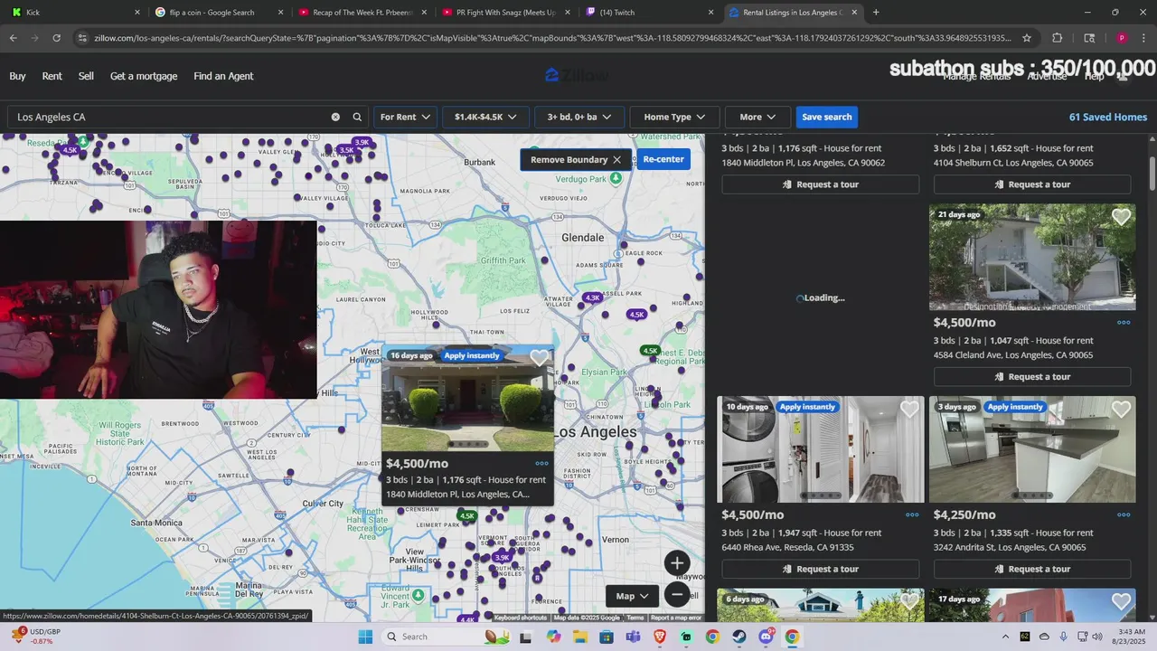Save the 3242 Andrita St listing with heart
This screenshot has height=651, width=1157.
tap(1121, 410)
